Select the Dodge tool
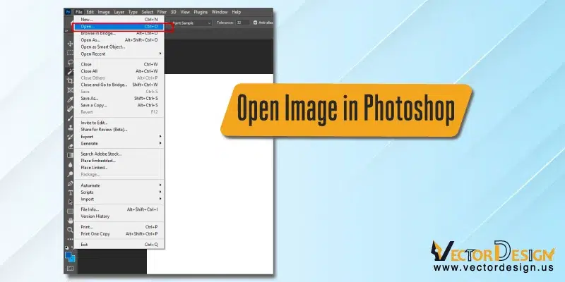Viewport: 565px width, 282px height. [x=70, y=174]
